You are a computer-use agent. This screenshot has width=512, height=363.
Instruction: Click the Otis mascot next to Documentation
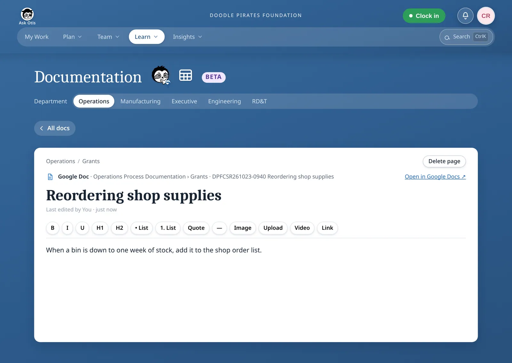pyautogui.click(x=161, y=75)
